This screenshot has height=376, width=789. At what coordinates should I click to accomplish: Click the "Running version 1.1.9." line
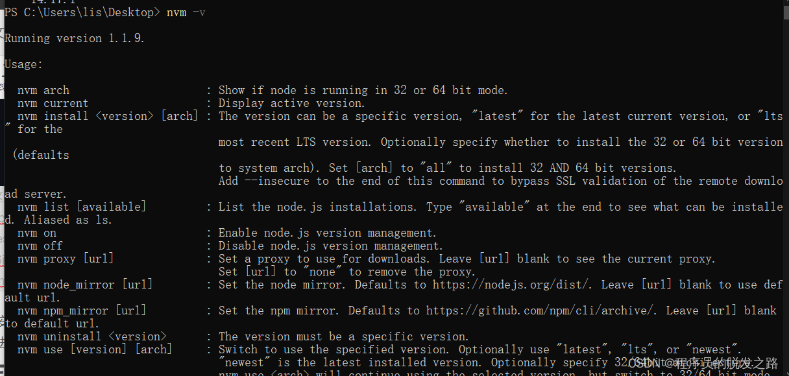tap(74, 38)
